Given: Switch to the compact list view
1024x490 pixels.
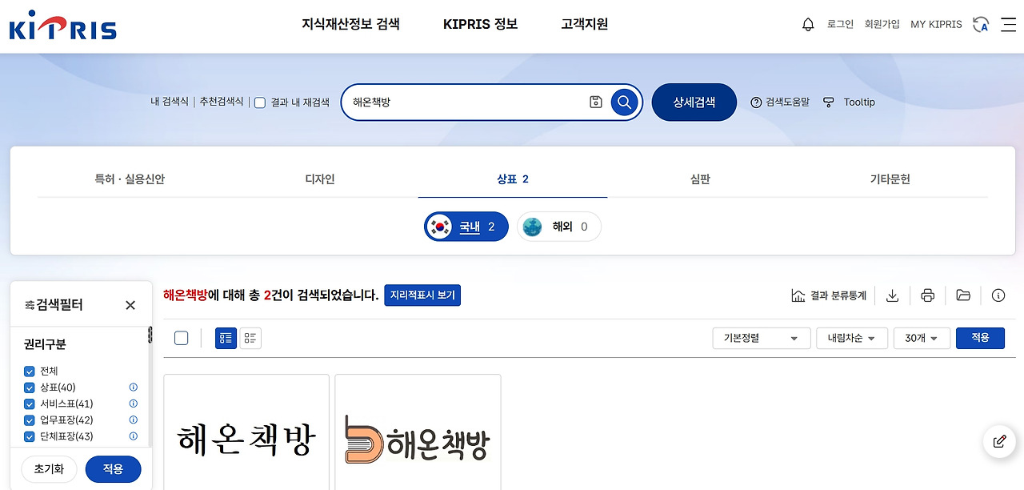Looking at the screenshot, I should tap(250, 338).
